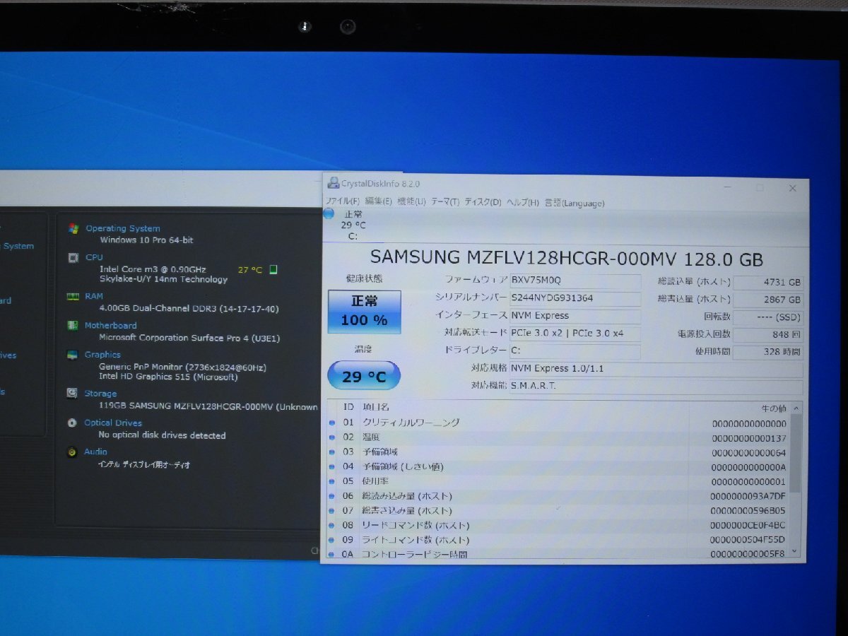Open the ディスク(D) menu
848x636 pixels.
click(x=483, y=202)
